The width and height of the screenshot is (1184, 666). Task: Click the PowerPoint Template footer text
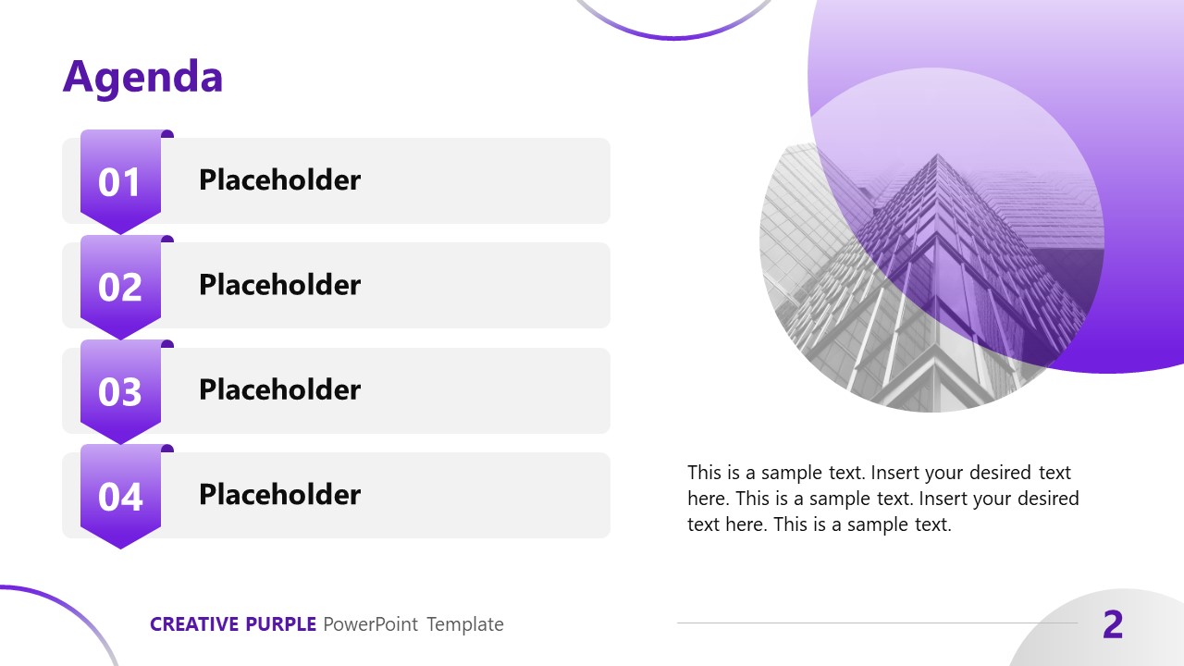point(413,624)
